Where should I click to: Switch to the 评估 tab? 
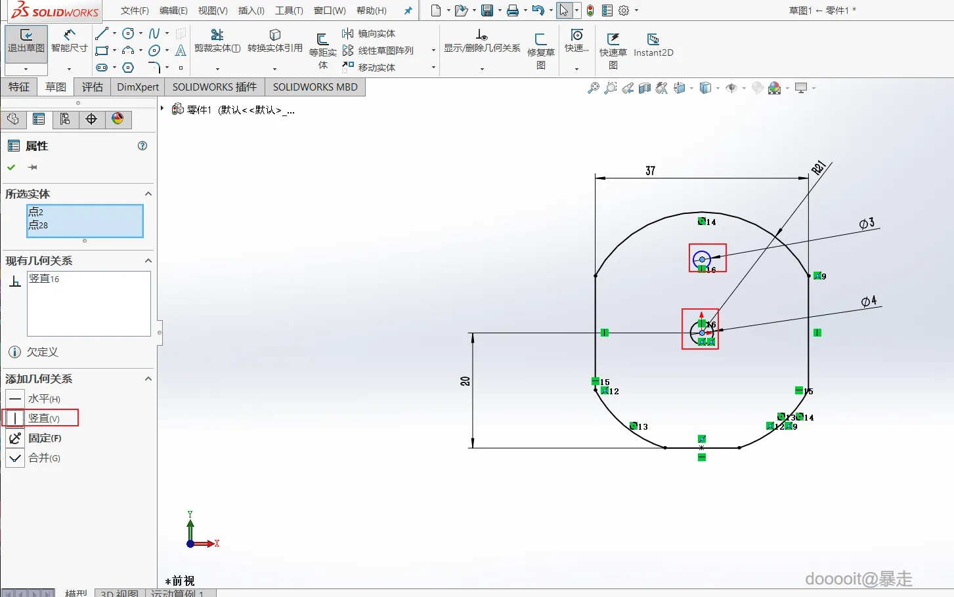(x=92, y=87)
